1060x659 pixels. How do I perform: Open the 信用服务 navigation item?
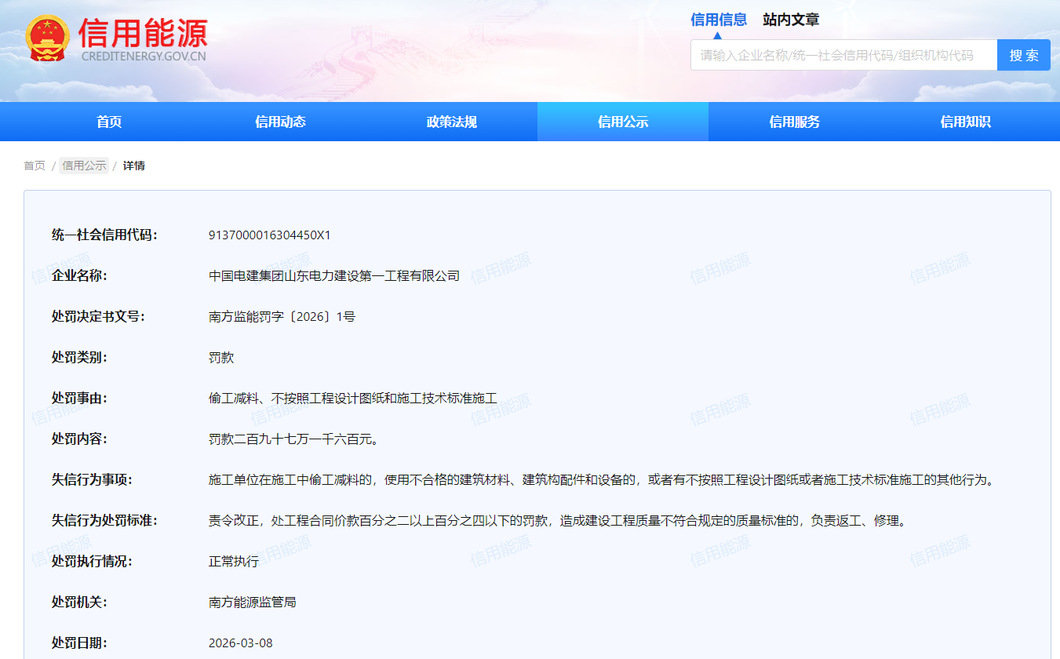(794, 122)
